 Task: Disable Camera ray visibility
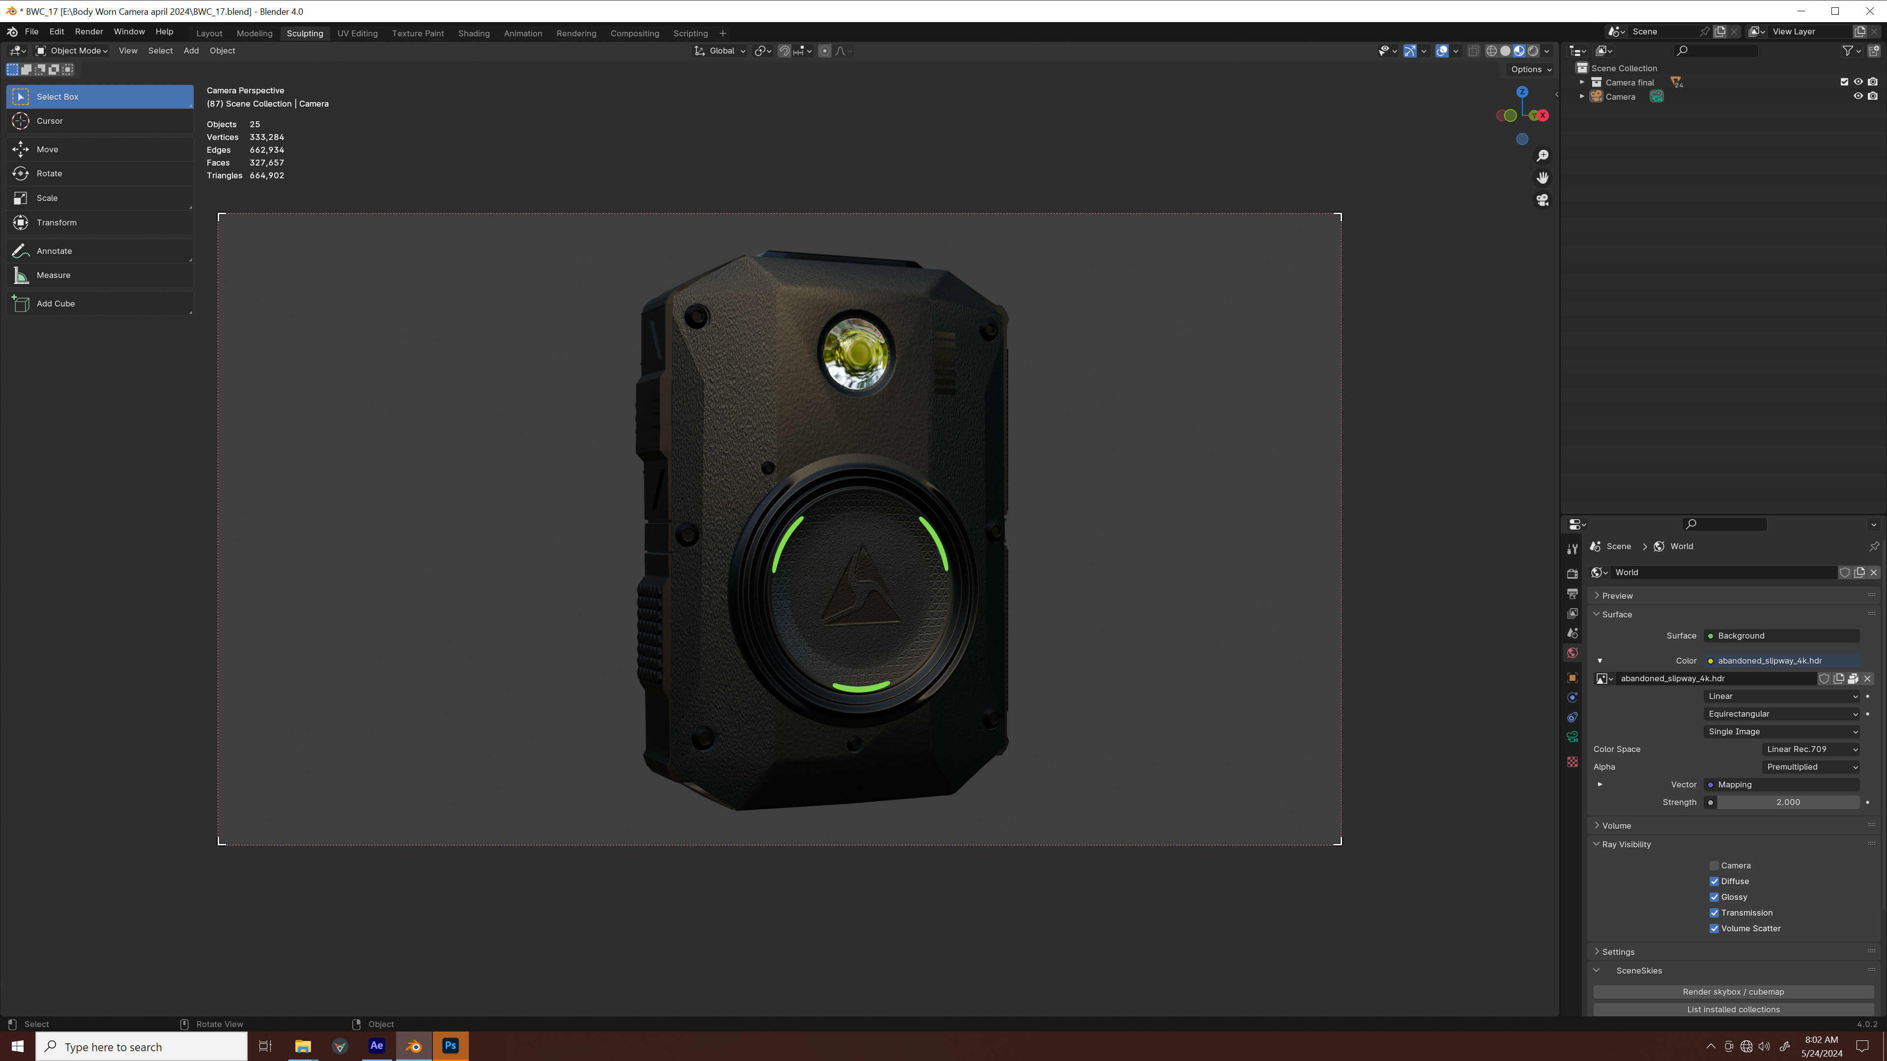tap(1714, 866)
